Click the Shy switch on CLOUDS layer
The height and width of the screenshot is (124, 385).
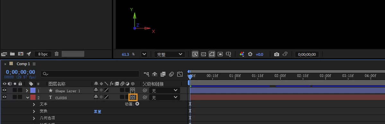[x=96, y=97]
